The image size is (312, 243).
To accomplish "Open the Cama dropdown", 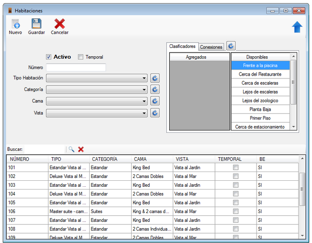I will click(97, 101).
